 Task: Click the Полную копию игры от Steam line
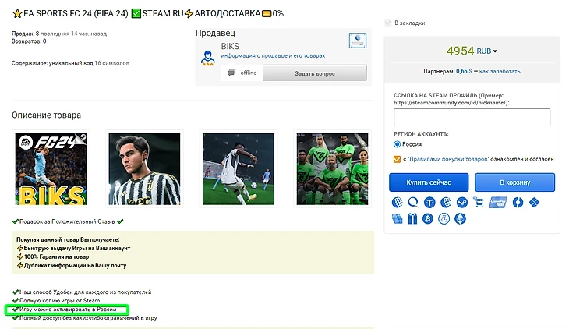point(59,301)
